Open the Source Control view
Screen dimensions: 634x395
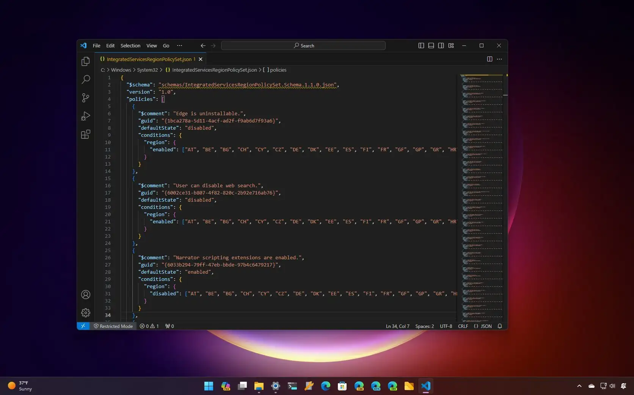click(86, 98)
